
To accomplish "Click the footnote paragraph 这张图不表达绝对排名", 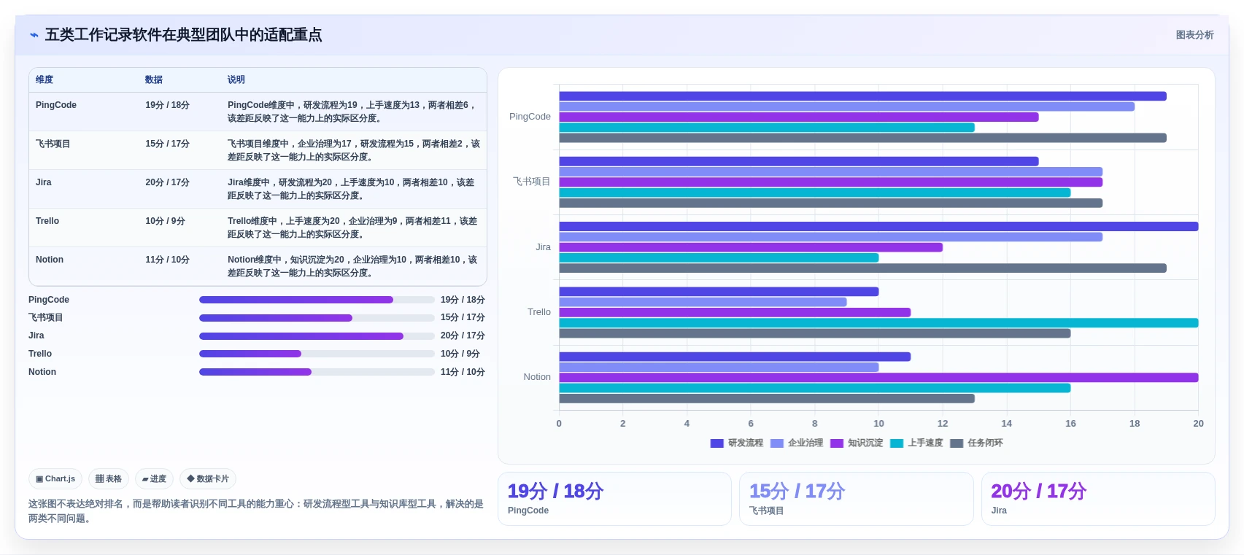I will [x=256, y=511].
